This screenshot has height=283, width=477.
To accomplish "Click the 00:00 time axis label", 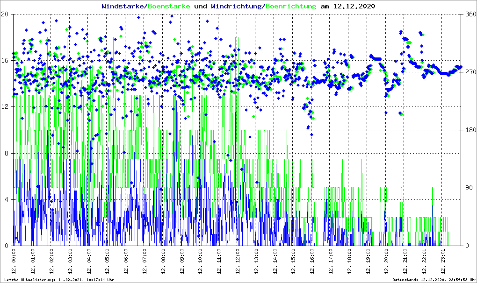I will pyautogui.click(x=14, y=262).
